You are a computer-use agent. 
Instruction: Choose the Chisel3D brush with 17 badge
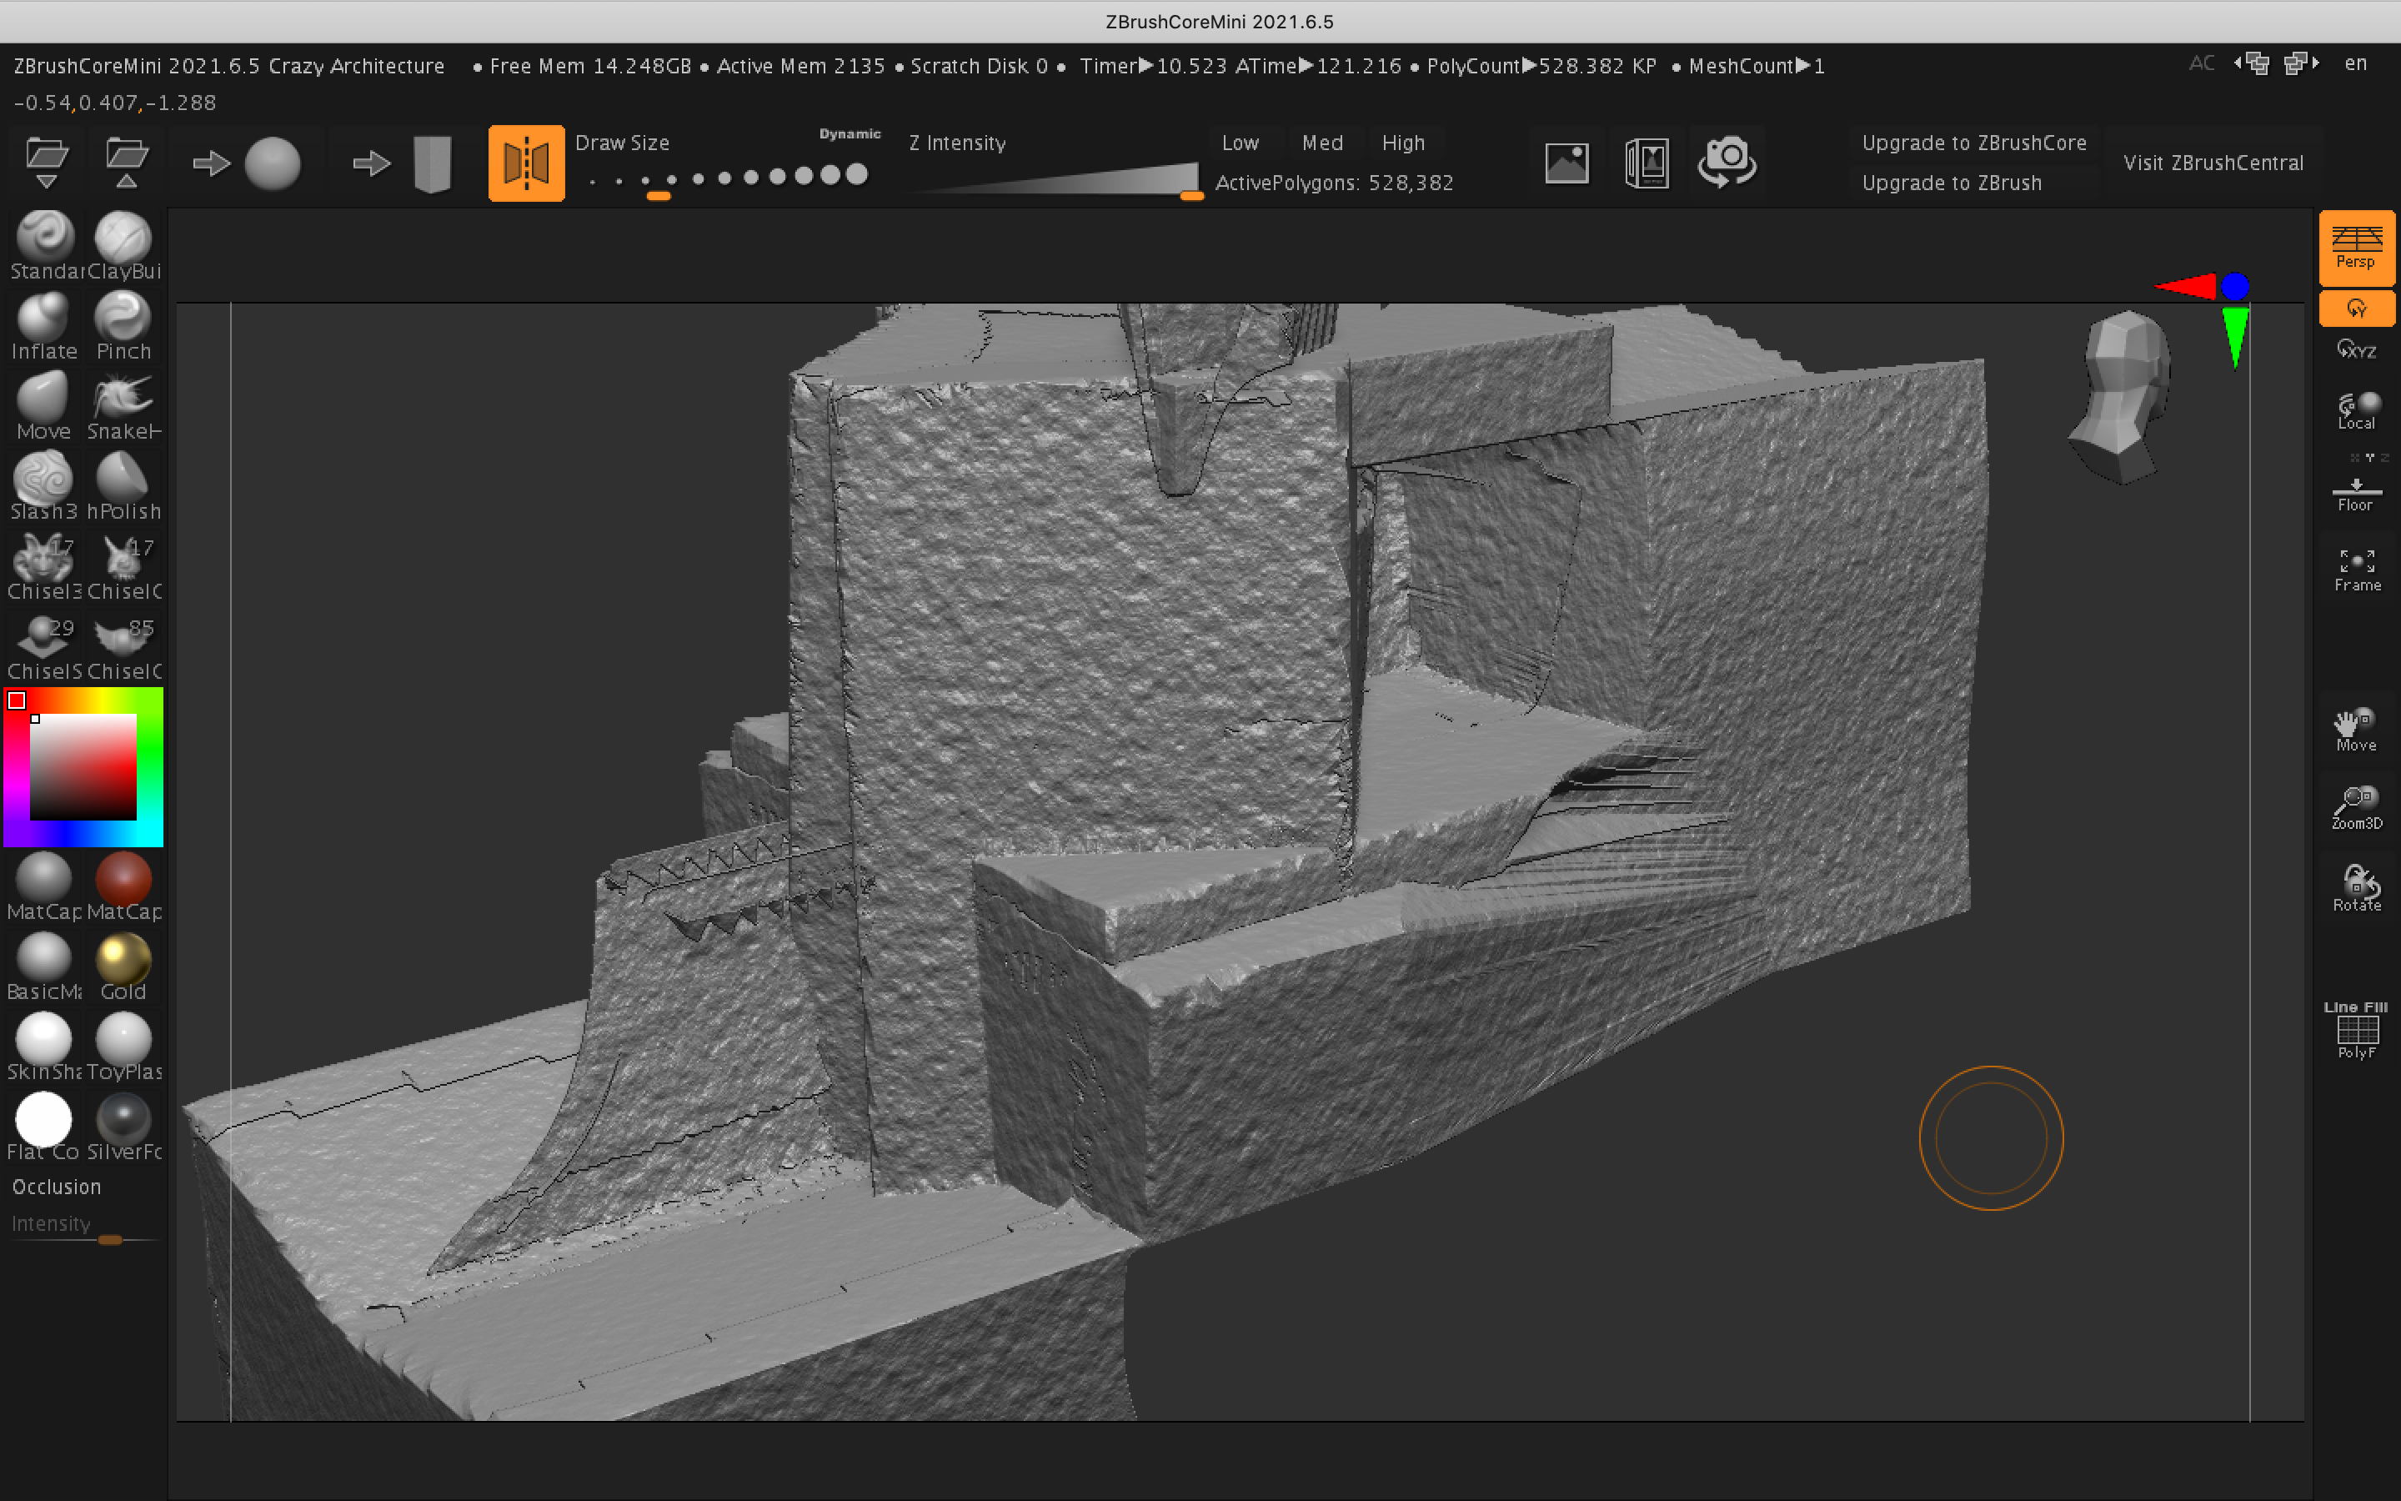[x=45, y=566]
